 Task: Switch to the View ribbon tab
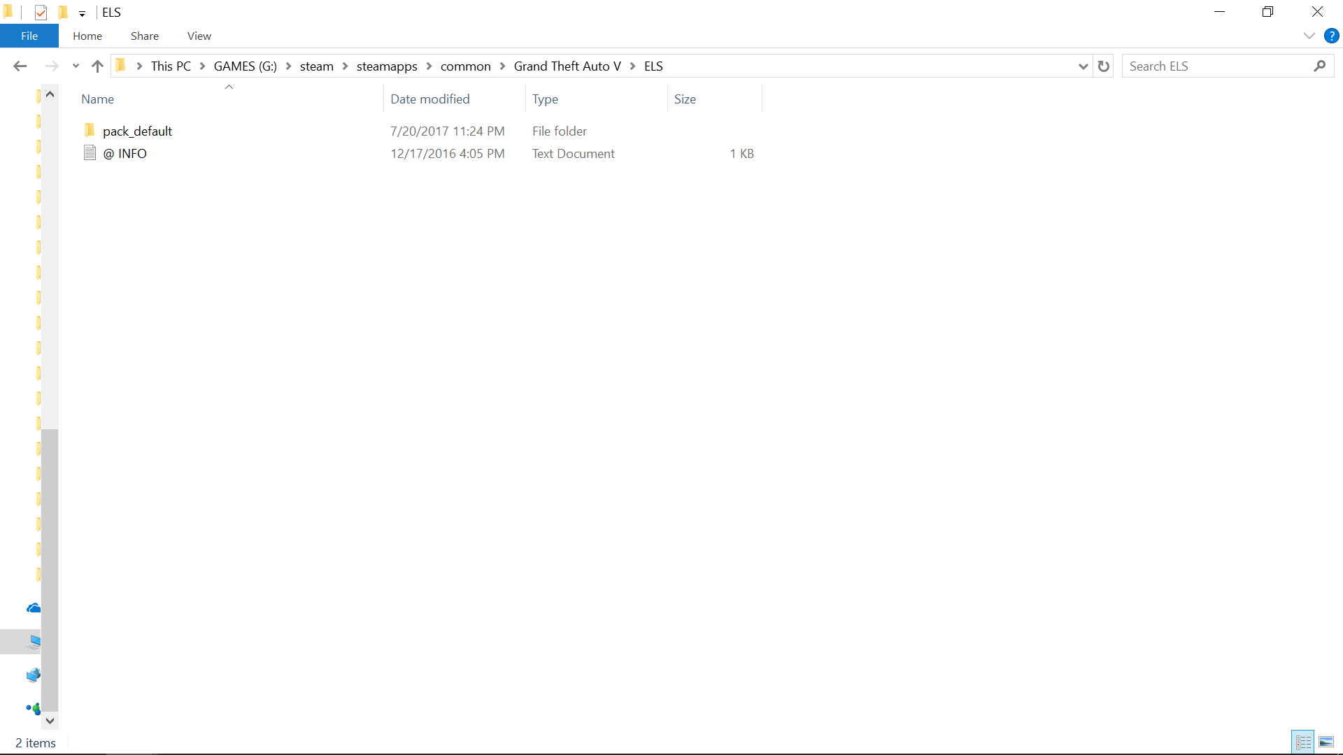coord(199,36)
